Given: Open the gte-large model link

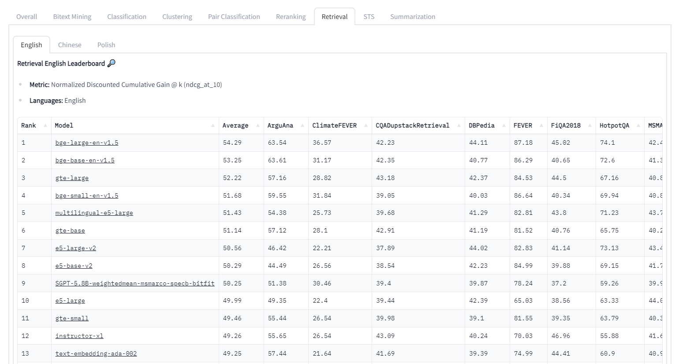Looking at the screenshot, I should (x=71, y=178).
